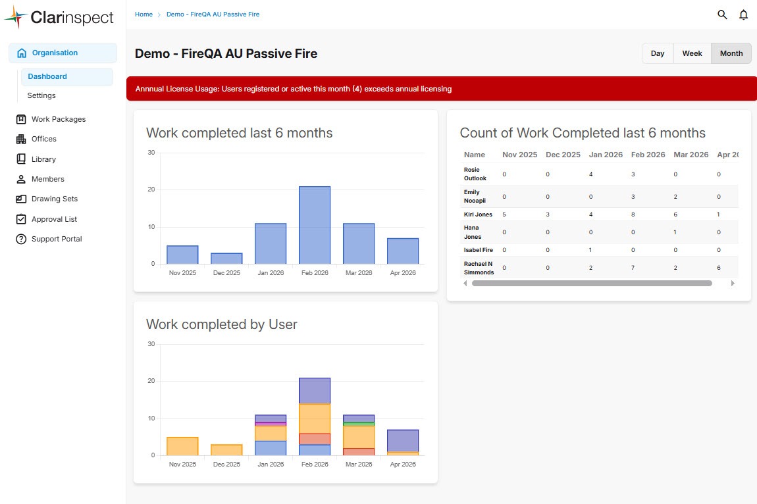Click the Library book icon

pos(20,159)
